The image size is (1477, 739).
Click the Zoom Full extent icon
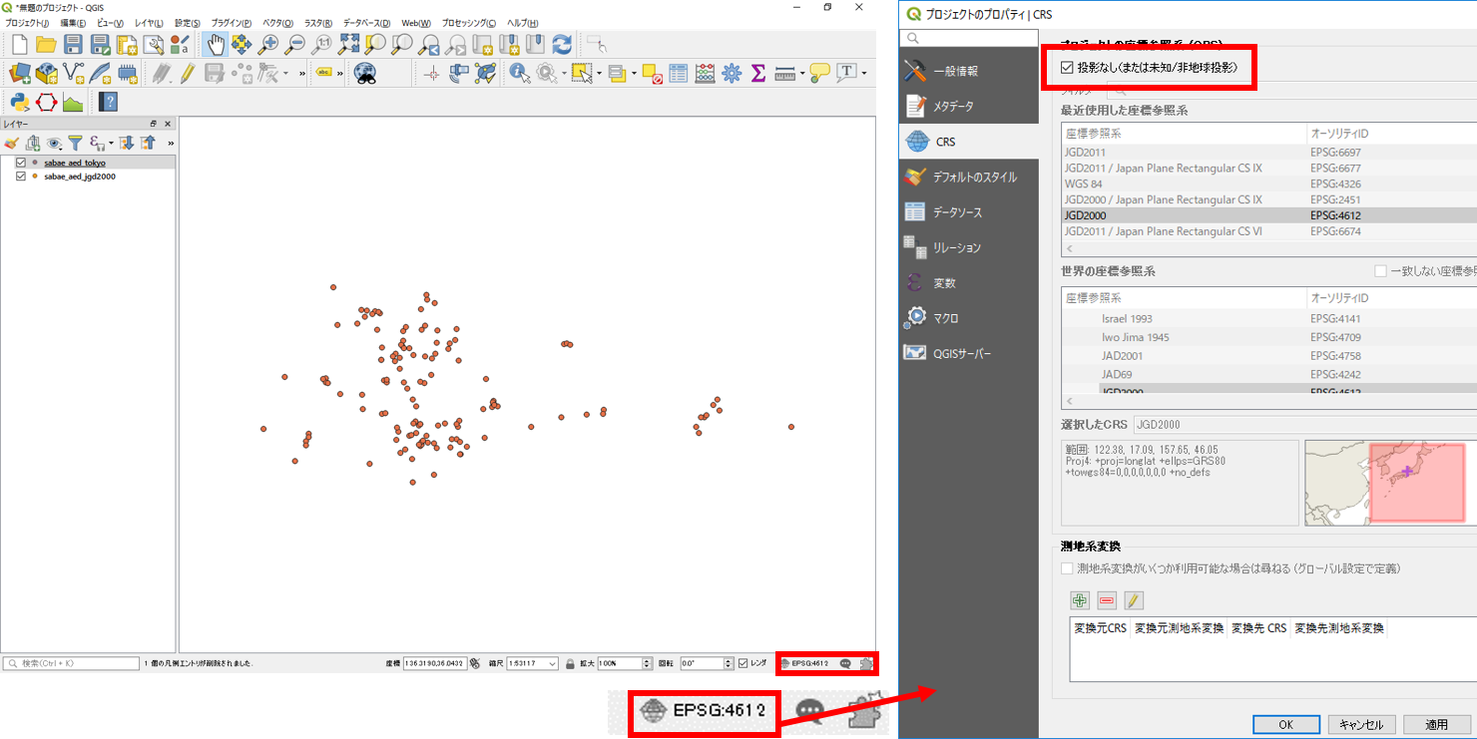tap(349, 44)
